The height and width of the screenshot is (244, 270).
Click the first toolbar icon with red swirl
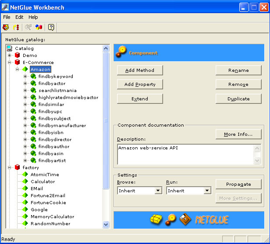[6, 27]
